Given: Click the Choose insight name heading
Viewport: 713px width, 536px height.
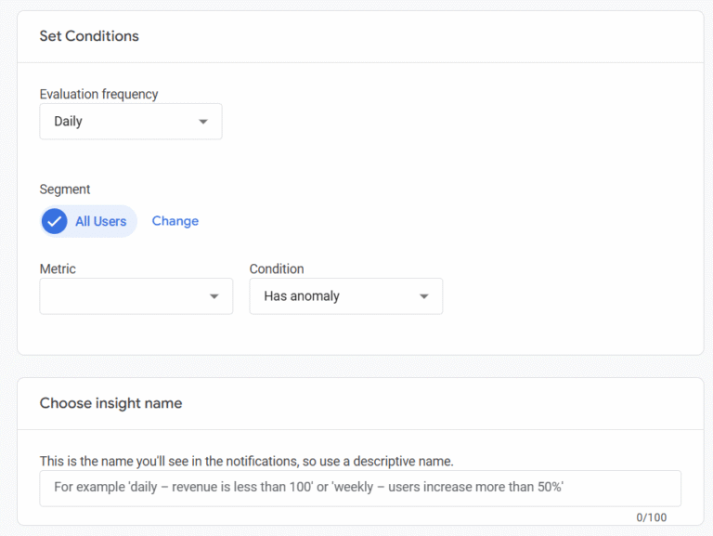Looking at the screenshot, I should click(111, 403).
